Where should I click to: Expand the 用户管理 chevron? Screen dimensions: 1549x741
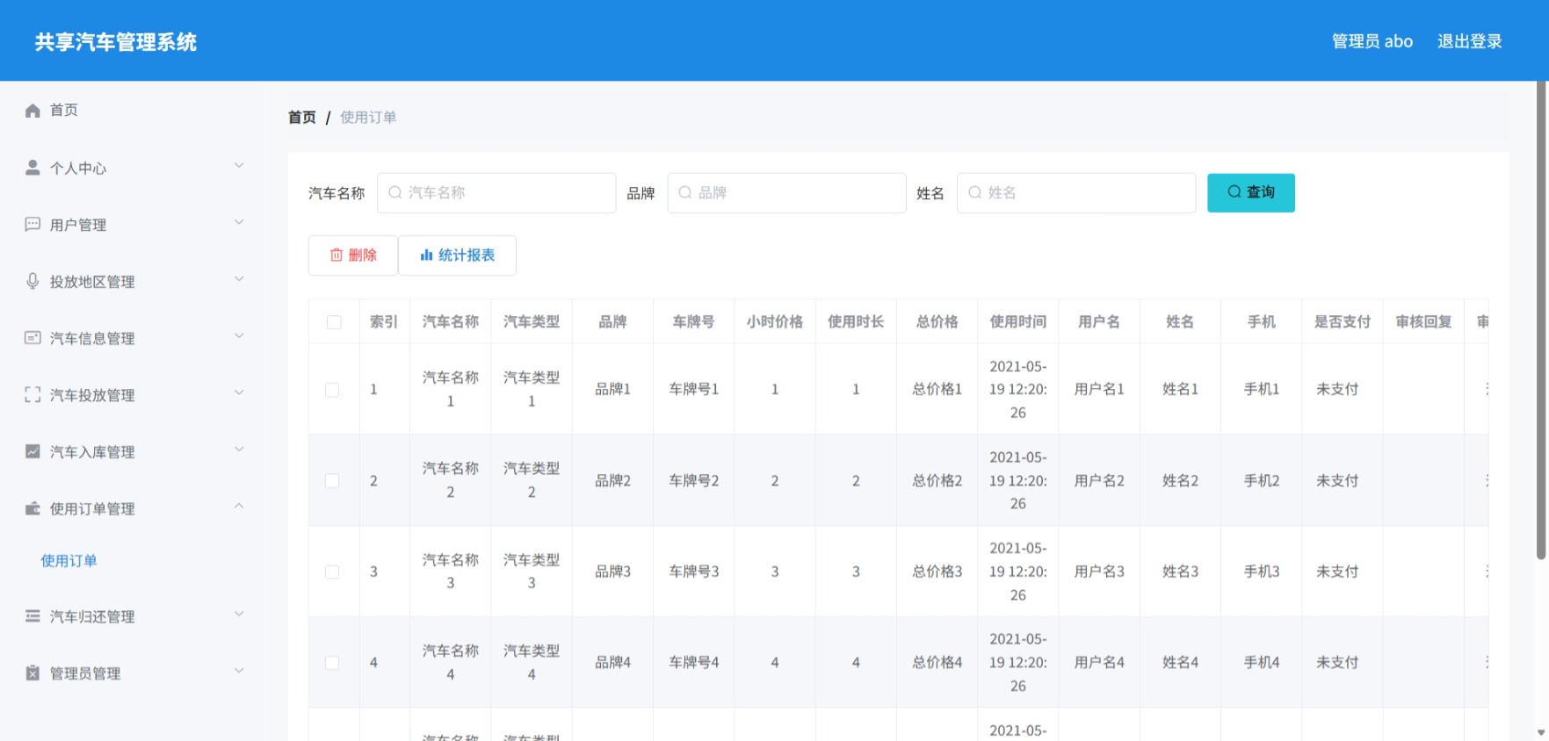pos(239,223)
